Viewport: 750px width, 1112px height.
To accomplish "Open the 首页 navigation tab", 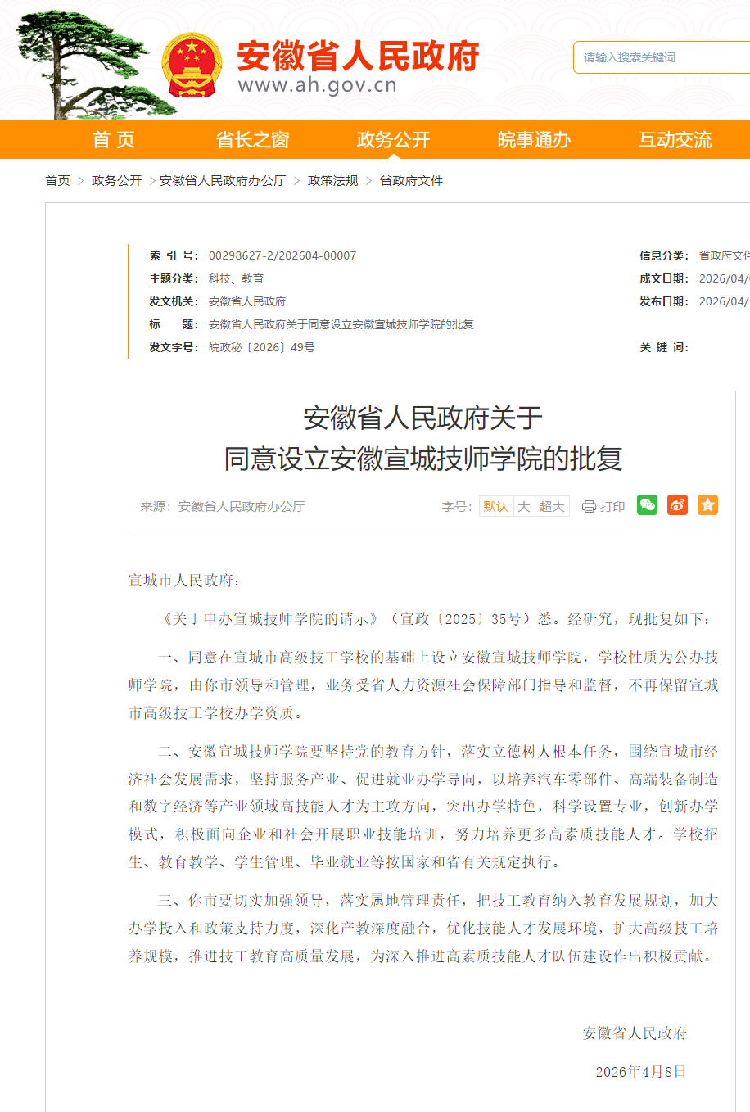I will tap(113, 140).
